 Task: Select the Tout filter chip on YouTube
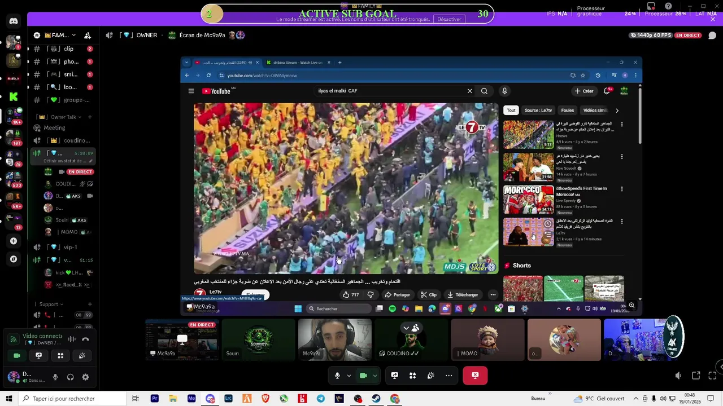511,111
